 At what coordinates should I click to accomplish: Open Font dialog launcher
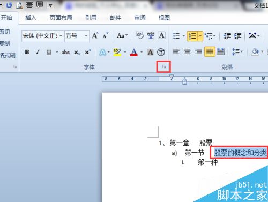(164, 67)
